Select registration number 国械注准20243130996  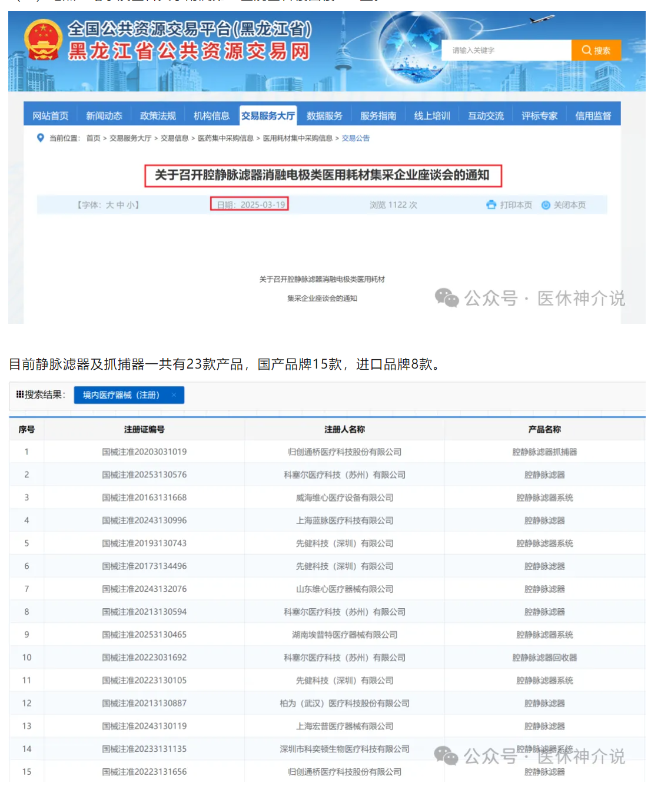[144, 520]
